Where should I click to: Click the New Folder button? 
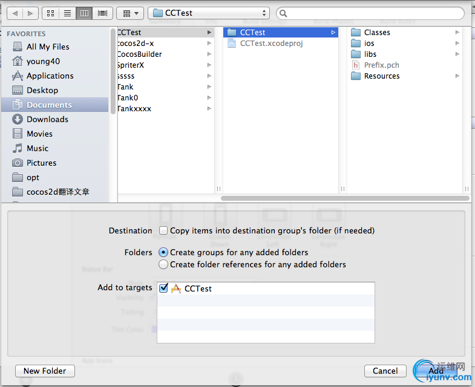click(45, 371)
